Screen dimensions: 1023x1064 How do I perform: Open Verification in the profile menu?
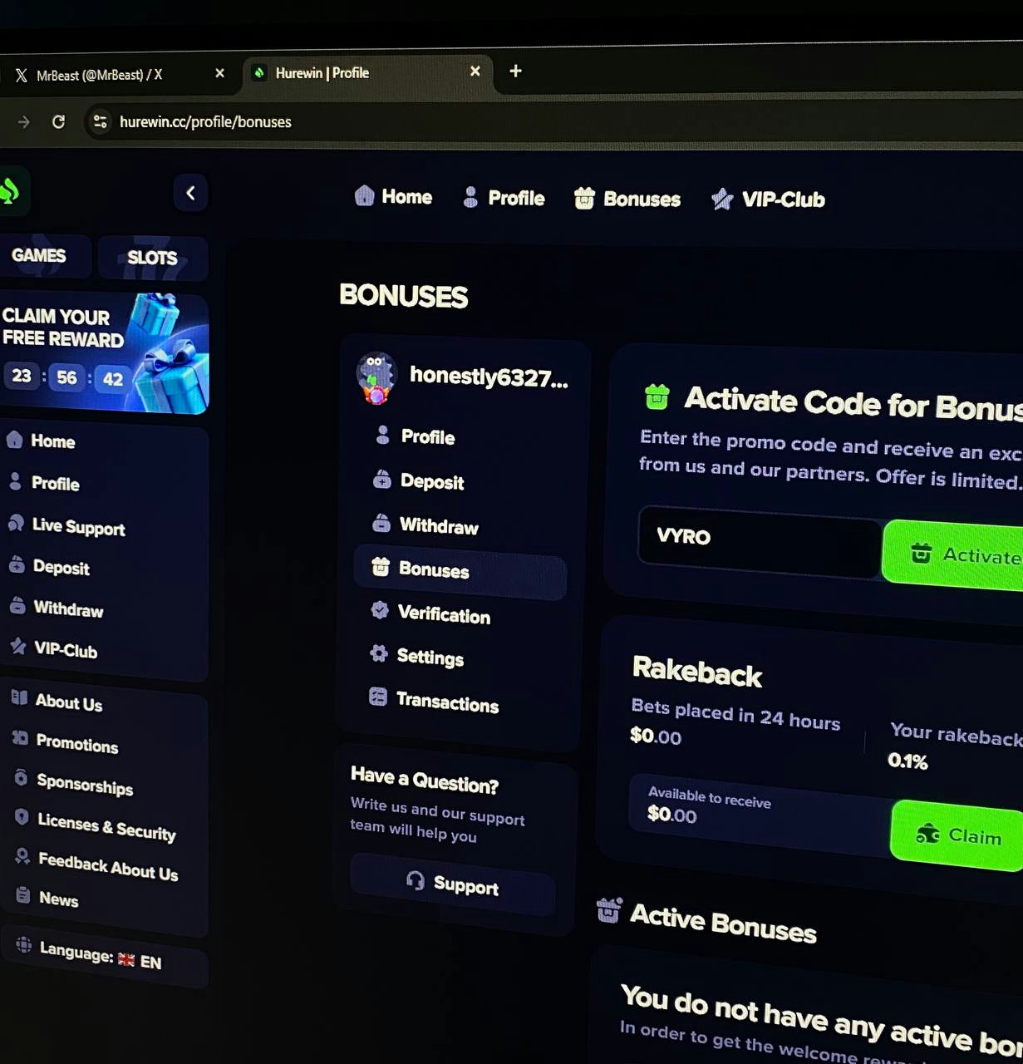(x=443, y=614)
